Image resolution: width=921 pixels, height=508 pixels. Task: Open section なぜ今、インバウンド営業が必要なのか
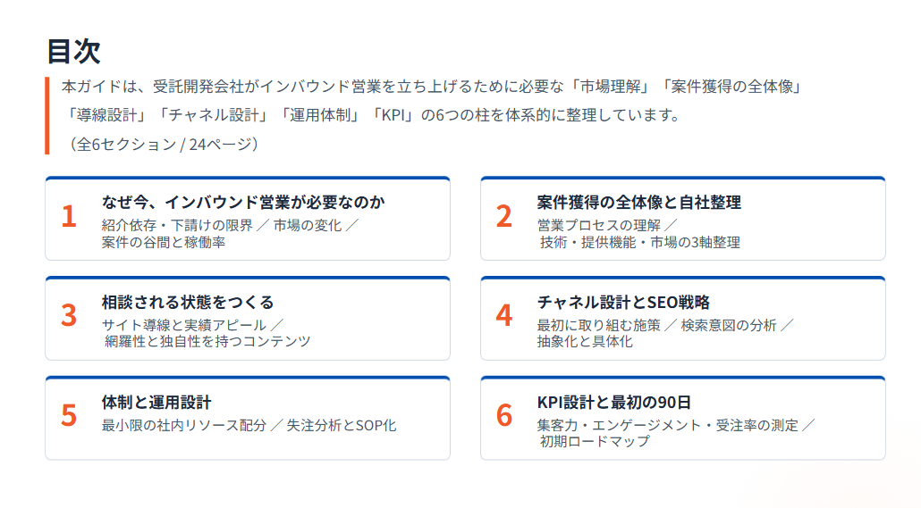pyautogui.click(x=243, y=203)
